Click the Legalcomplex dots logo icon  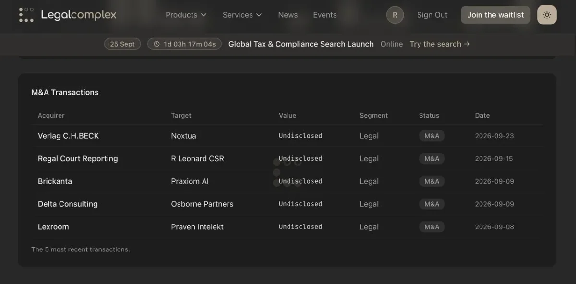click(26, 15)
